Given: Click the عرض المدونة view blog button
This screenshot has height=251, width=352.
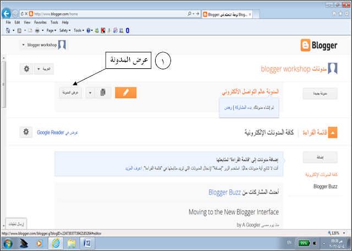Looking at the screenshot, I should (70, 92).
